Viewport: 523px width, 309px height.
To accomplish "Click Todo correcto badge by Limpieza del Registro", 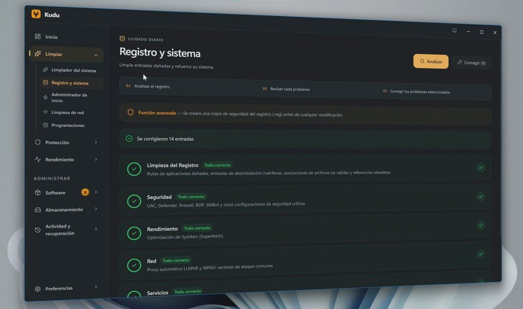I will [x=217, y=165].
